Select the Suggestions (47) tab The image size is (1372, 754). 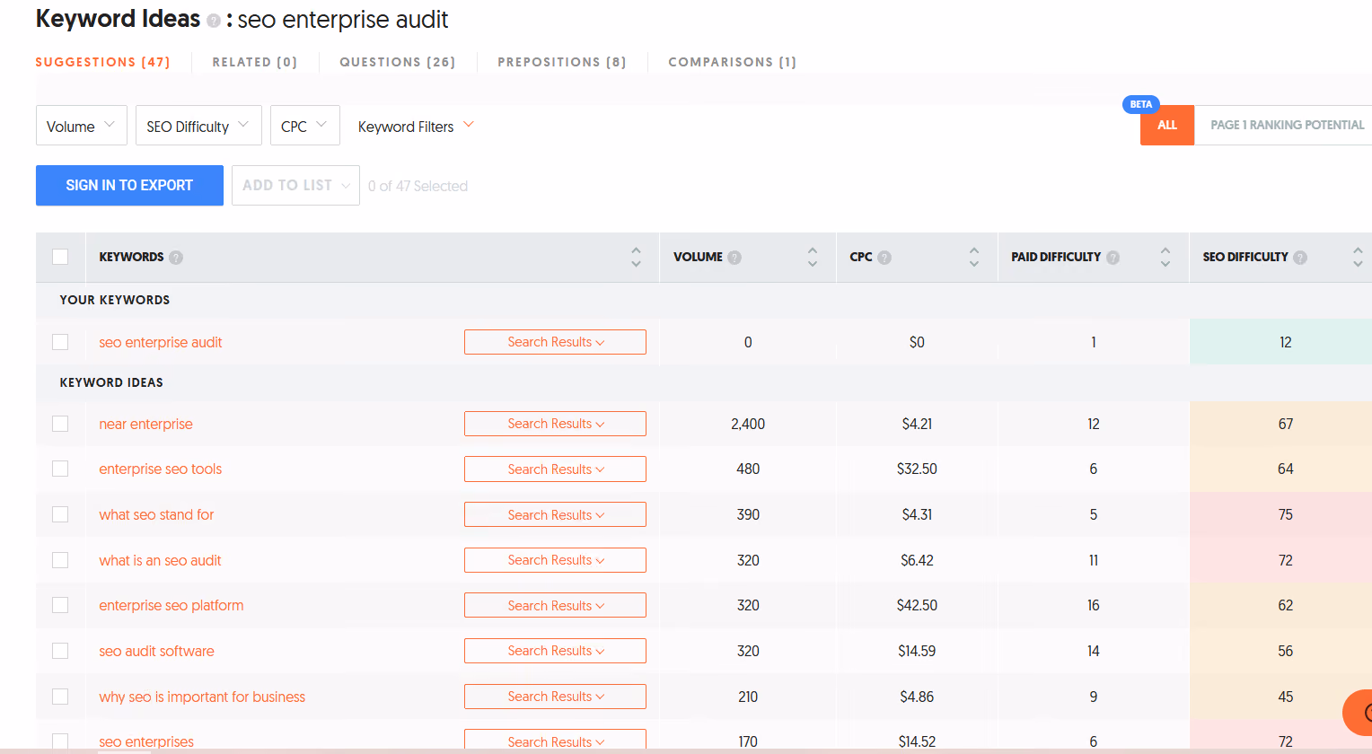102,62
